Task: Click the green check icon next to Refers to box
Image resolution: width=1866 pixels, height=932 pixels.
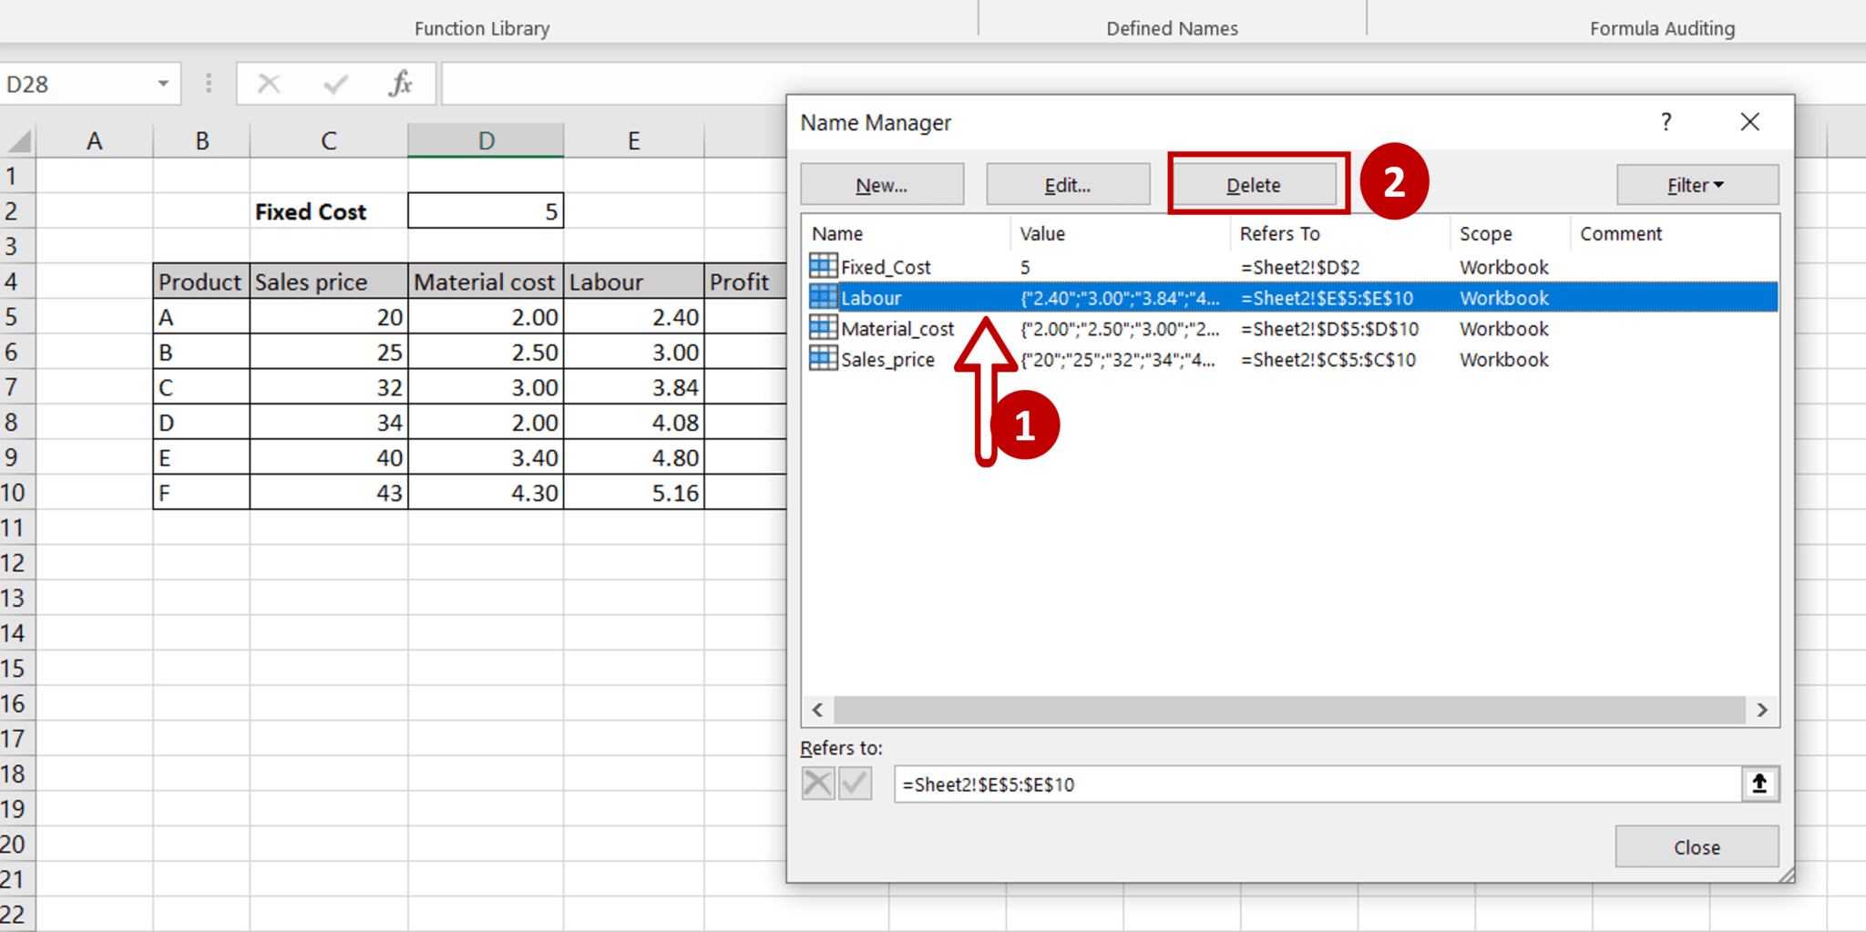Action: [x=854, y=783]
